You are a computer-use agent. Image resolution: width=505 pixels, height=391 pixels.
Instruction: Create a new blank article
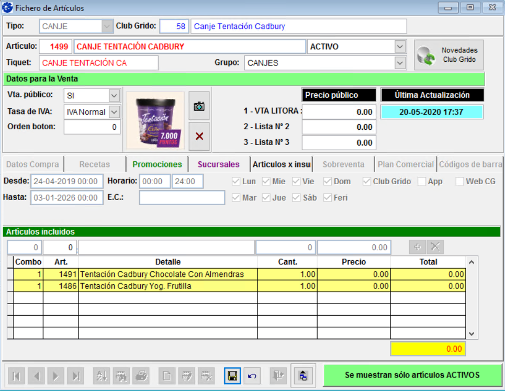point(167,376)
